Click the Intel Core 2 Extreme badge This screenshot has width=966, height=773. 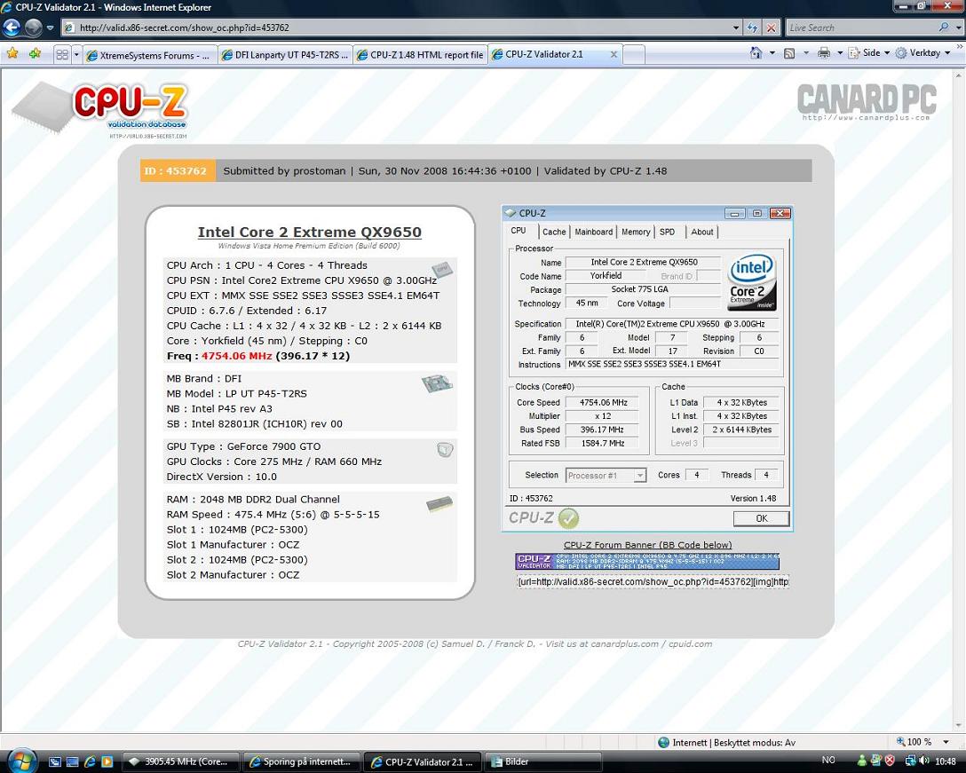[752, 281]
